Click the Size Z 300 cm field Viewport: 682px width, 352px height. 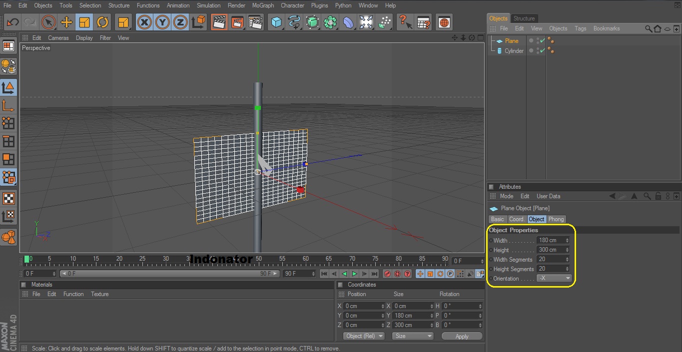click(412, 325)
